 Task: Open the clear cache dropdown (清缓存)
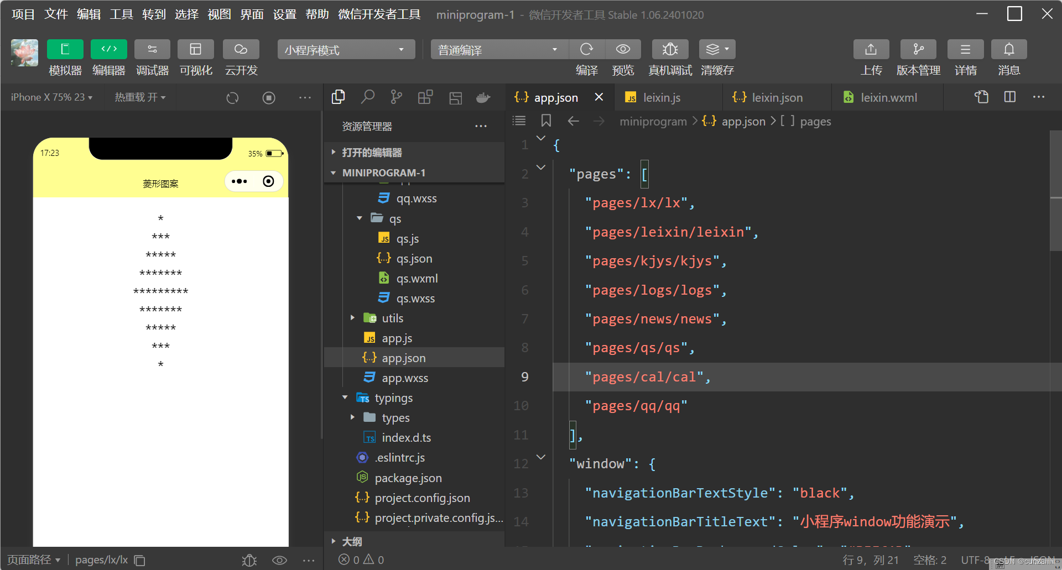click(717, 49)
